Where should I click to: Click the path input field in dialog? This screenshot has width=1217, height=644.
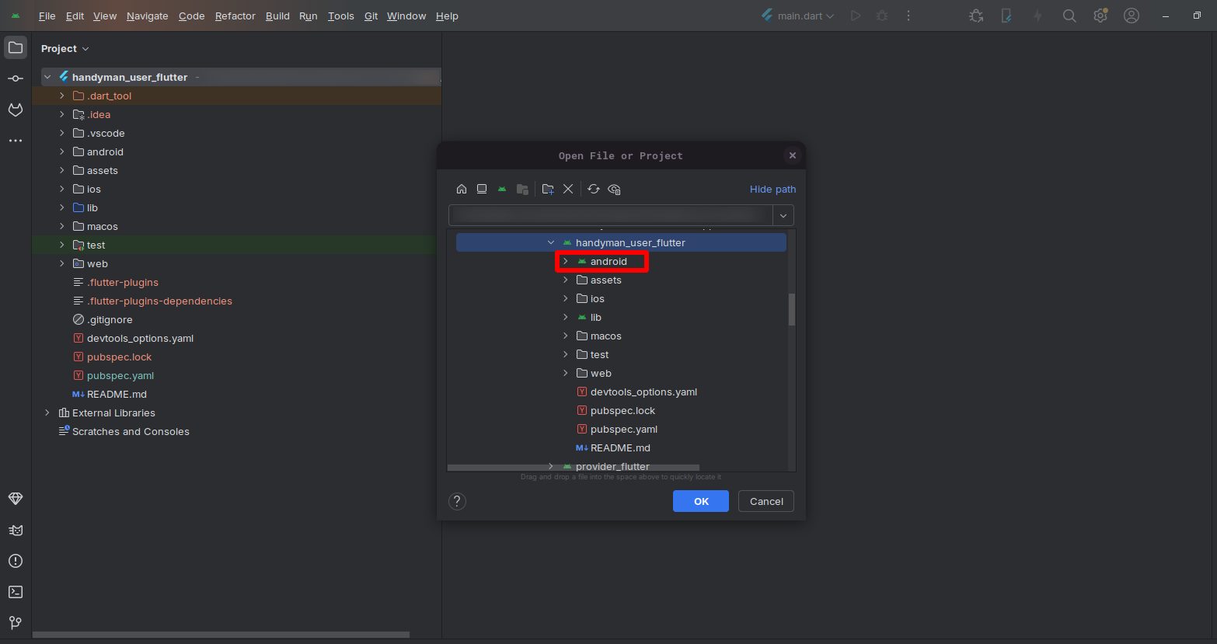[x=611, y=215]
